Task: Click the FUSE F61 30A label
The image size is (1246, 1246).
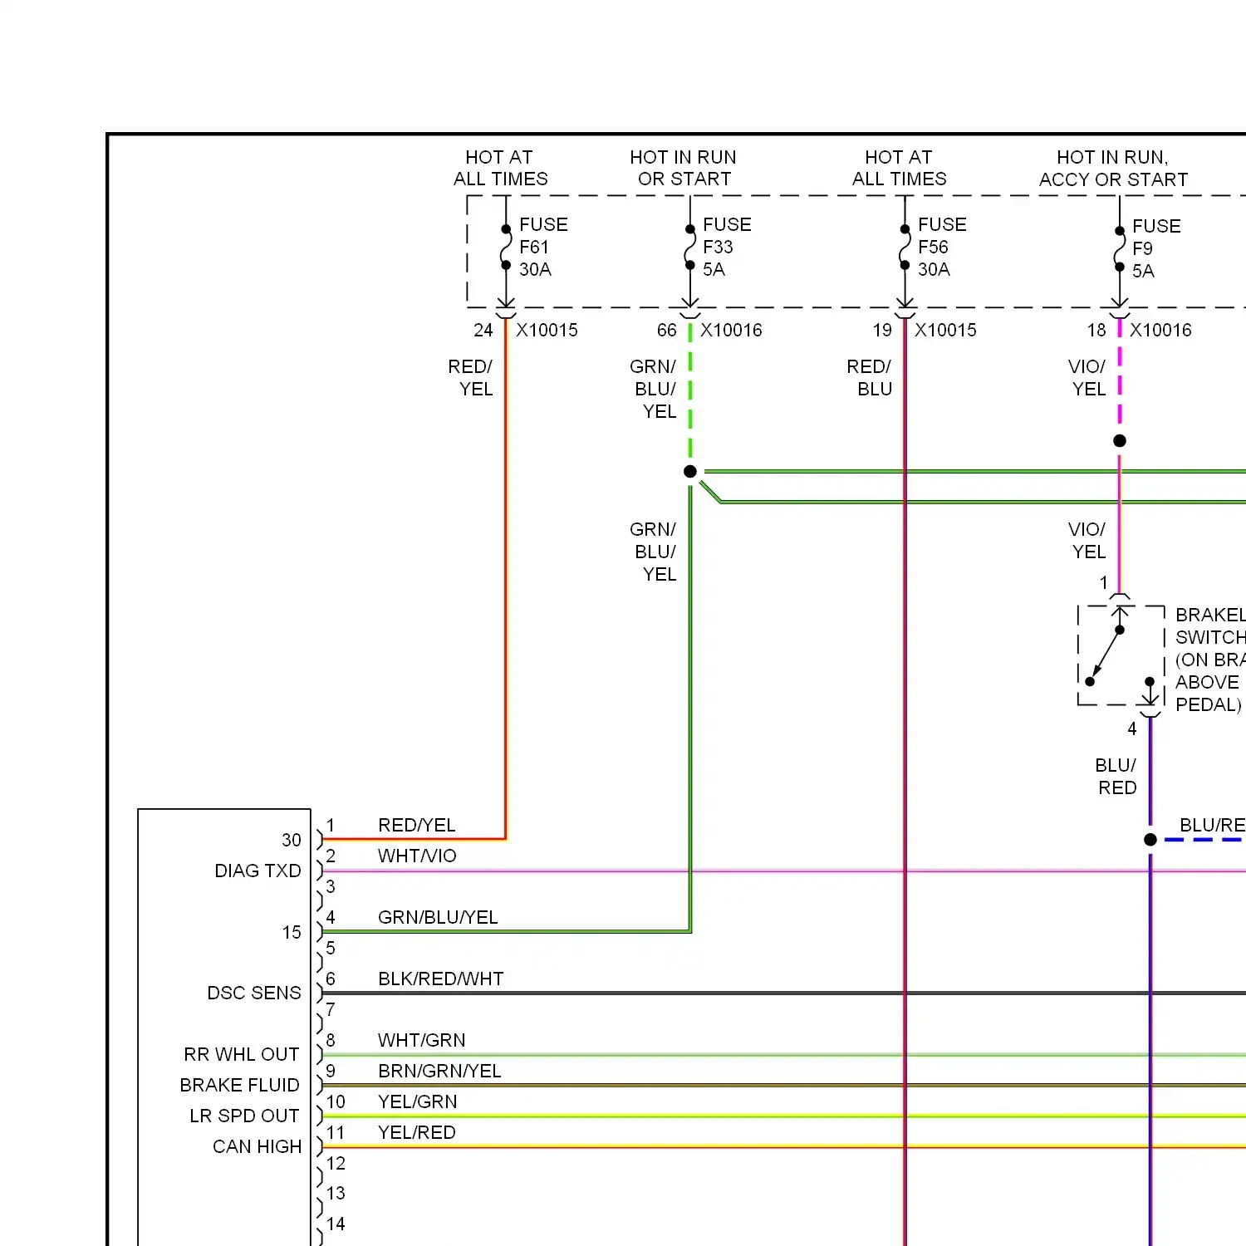Action: 543,247
